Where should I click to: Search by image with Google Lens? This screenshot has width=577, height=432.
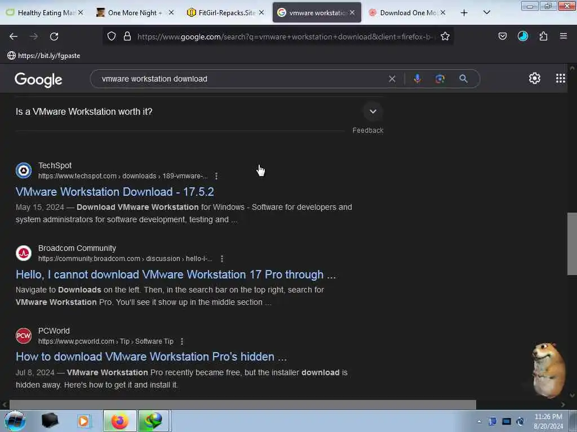coord(440,79)
